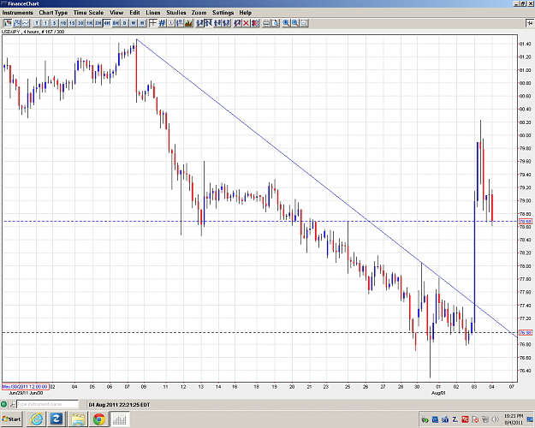Viewport: 535px width, 428px height.
Task: Click the volume speaker tray icon
Action: pos(496,419)
